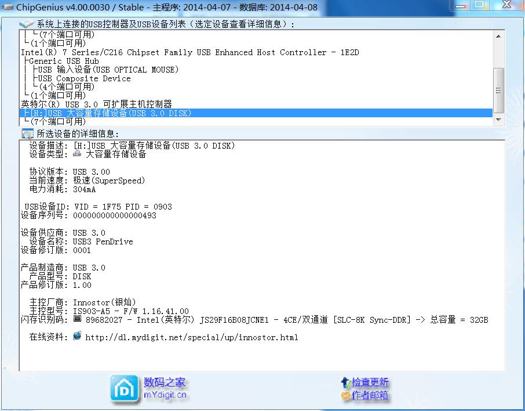Click the device list scroll down arrow

[498, 120]
